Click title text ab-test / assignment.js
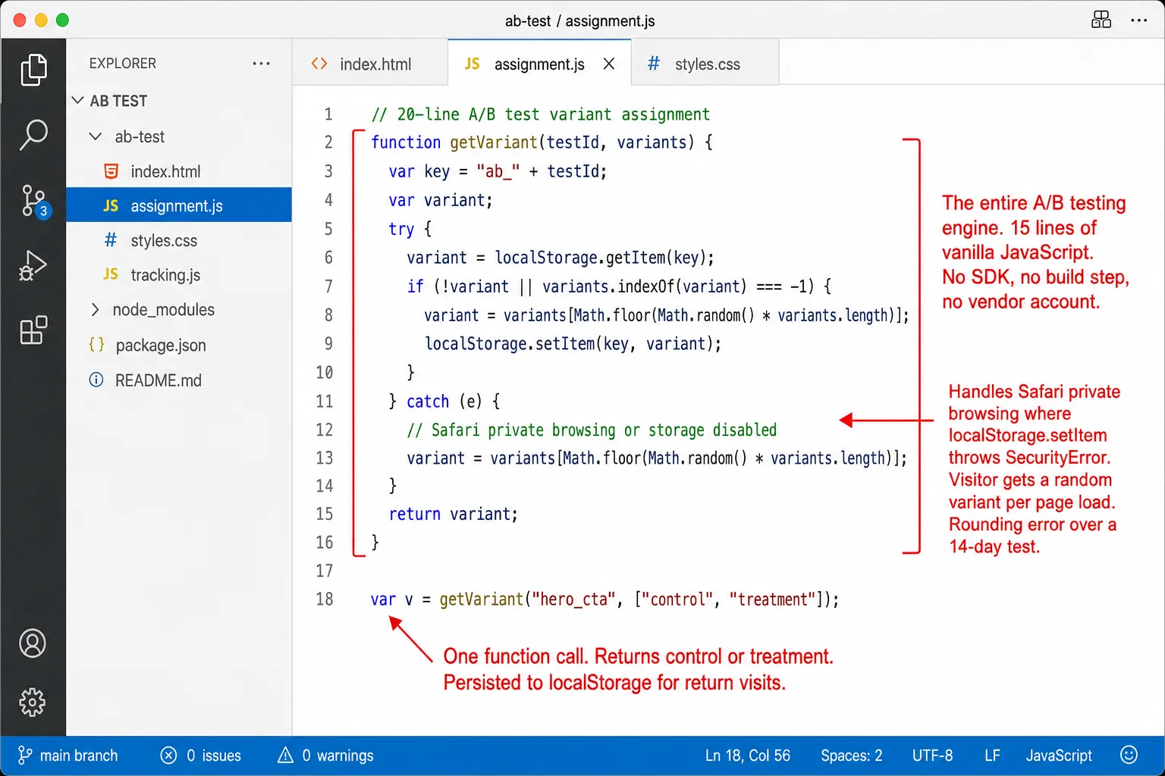 (580, 20)
